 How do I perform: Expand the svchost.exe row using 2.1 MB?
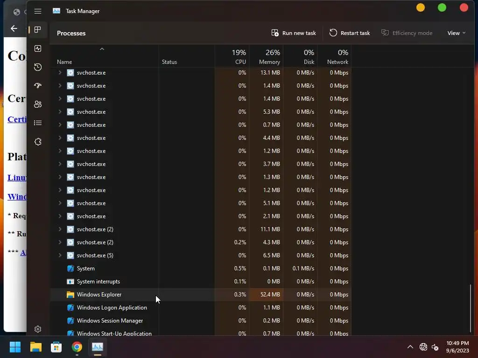click(x=60, y=216)
